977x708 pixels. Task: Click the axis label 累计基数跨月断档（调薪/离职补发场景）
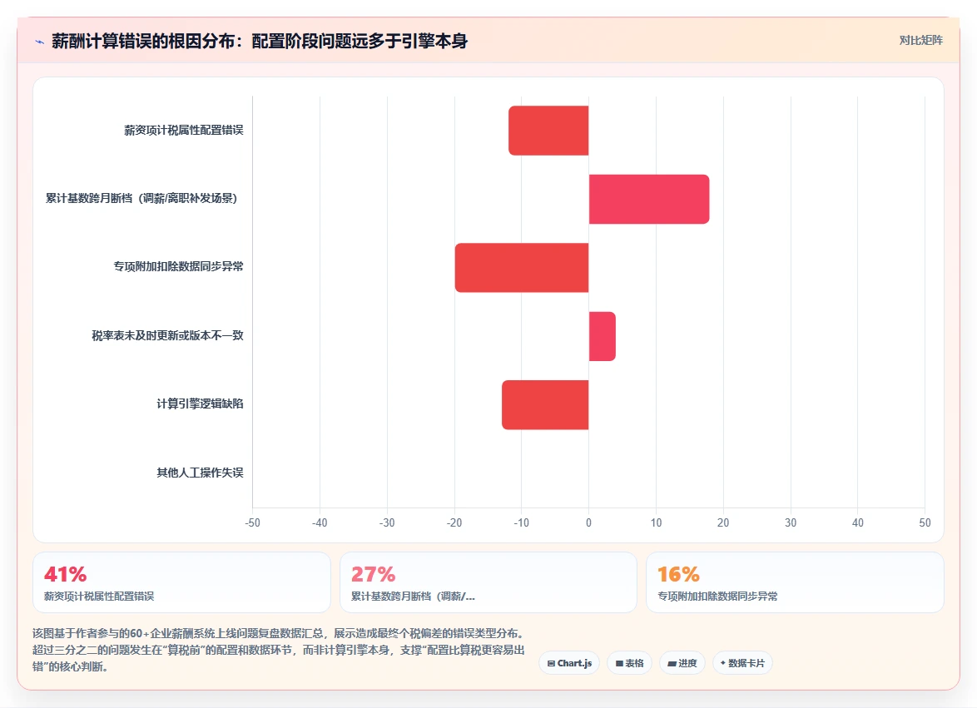(x=141, y=199)
